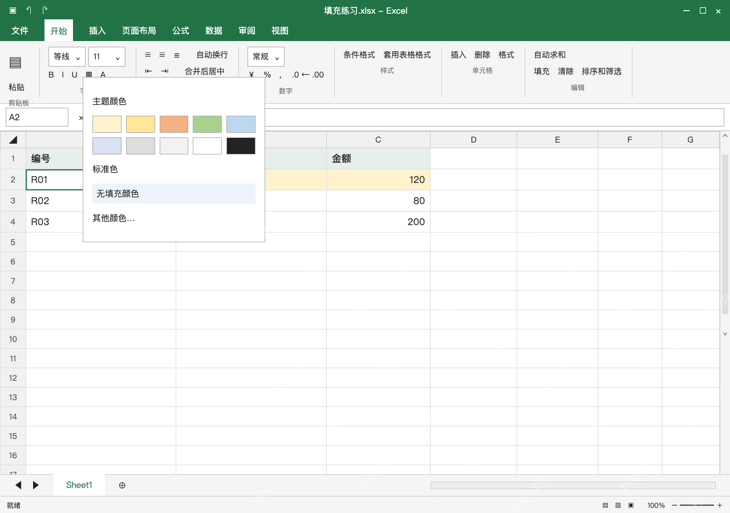Switch to Normal view in the status bar
730x513 pixels.
(605, 506)
